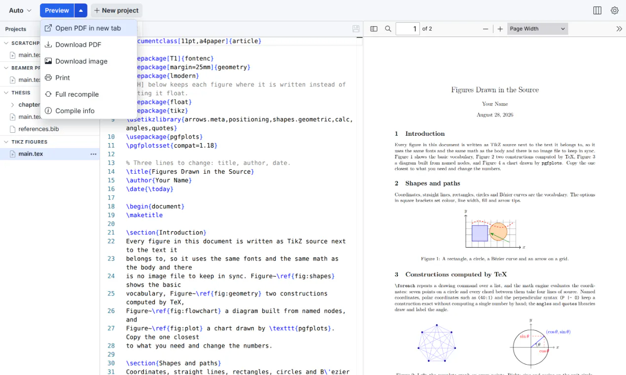Open the Page Width zoom dropdown
The height and width of the screenshot is (375, 626).
[537, 29]
